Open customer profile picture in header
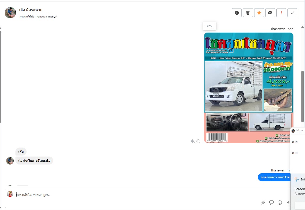This screenshot has width=305, height=210. [10, 13]
